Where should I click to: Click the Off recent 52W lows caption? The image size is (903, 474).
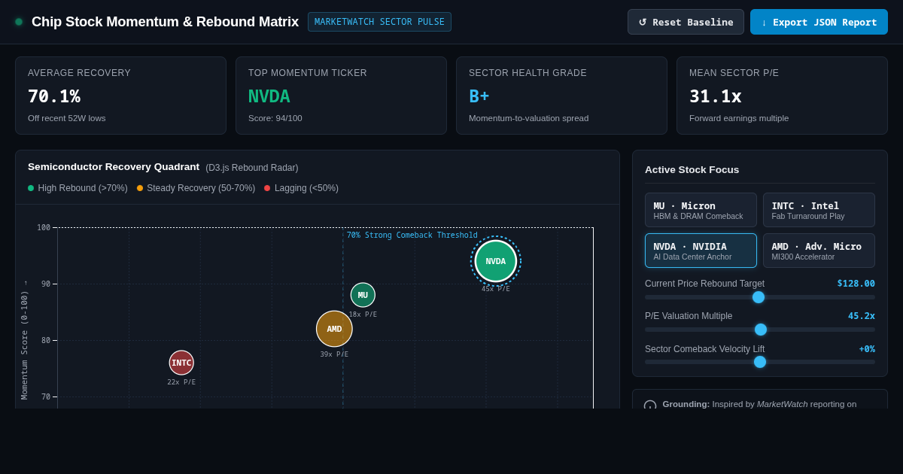tap(67, 118)
